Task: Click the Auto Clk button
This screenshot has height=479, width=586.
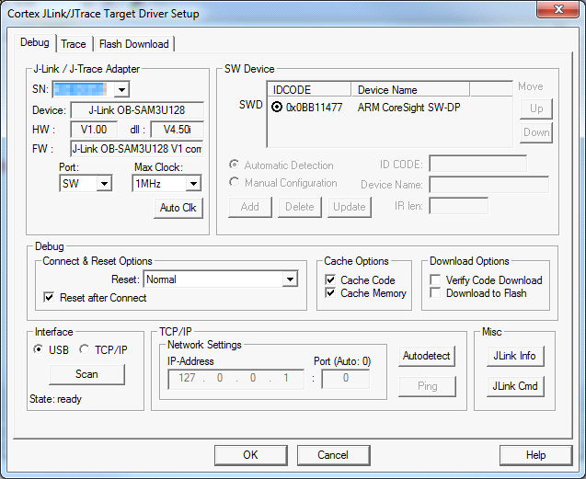Action: tap(178, 208)
